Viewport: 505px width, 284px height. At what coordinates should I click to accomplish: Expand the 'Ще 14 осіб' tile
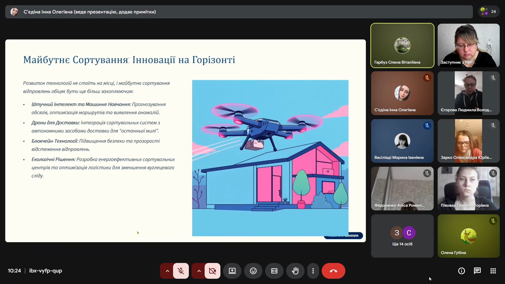(x=402, y=236)
